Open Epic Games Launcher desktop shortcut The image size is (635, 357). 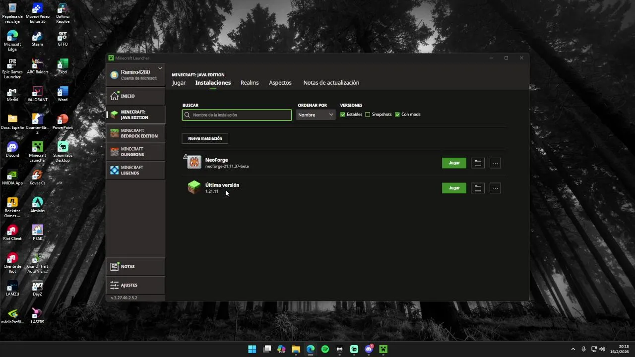(12, 69)
